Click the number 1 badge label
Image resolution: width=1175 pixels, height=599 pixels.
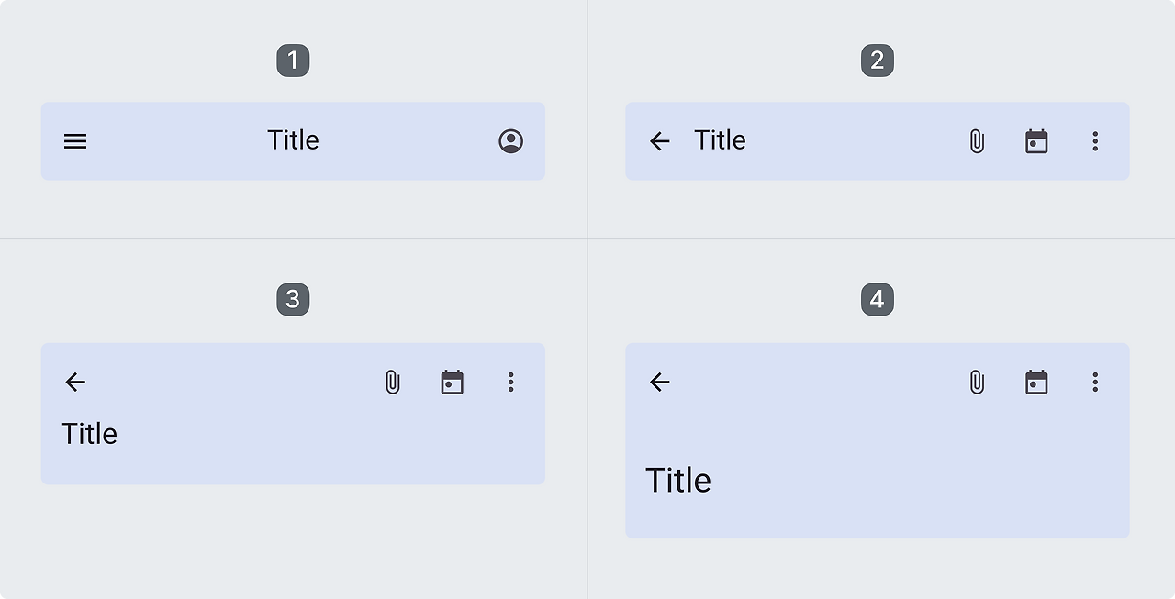click(x=293, y=61)
